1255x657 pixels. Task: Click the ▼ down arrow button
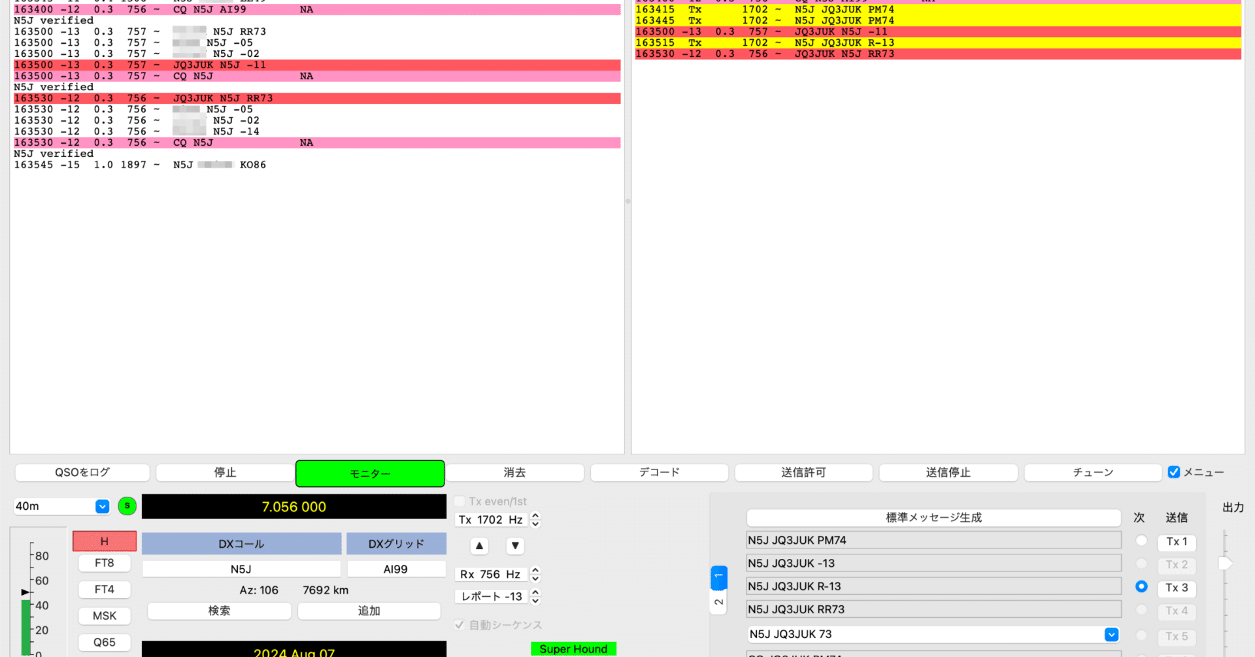515,546
